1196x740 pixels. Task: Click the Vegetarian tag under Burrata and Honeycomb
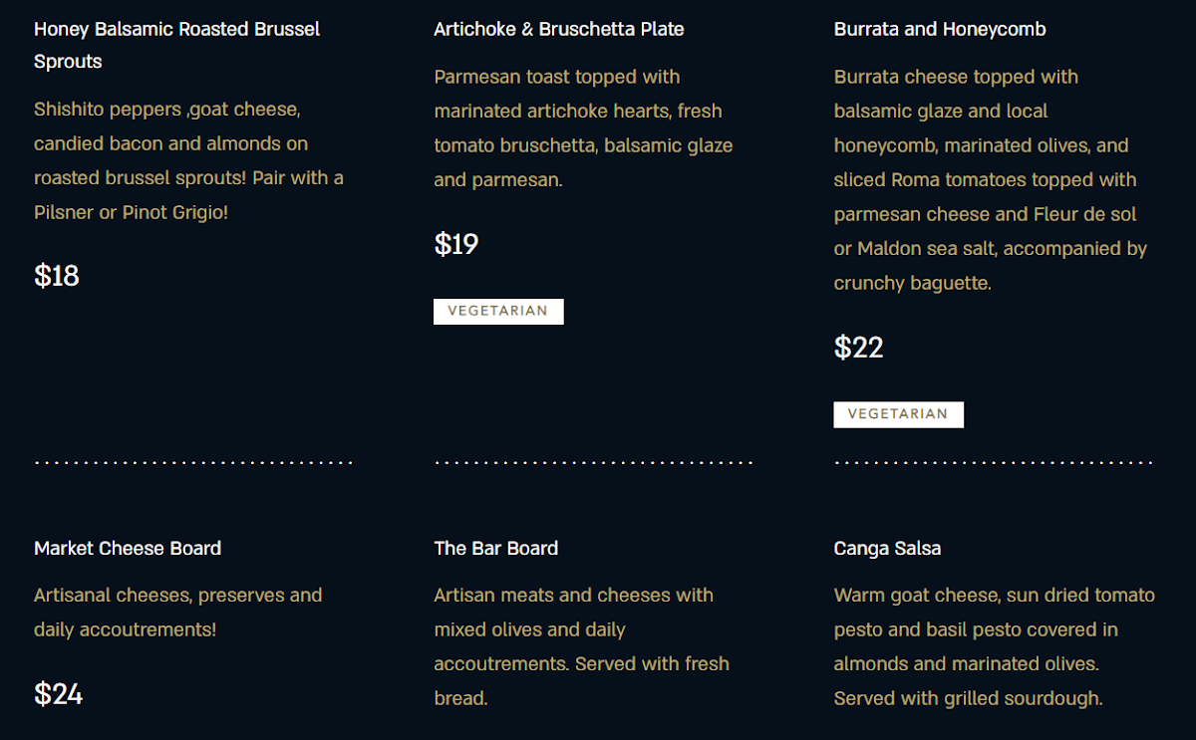[x=898, y=414]
